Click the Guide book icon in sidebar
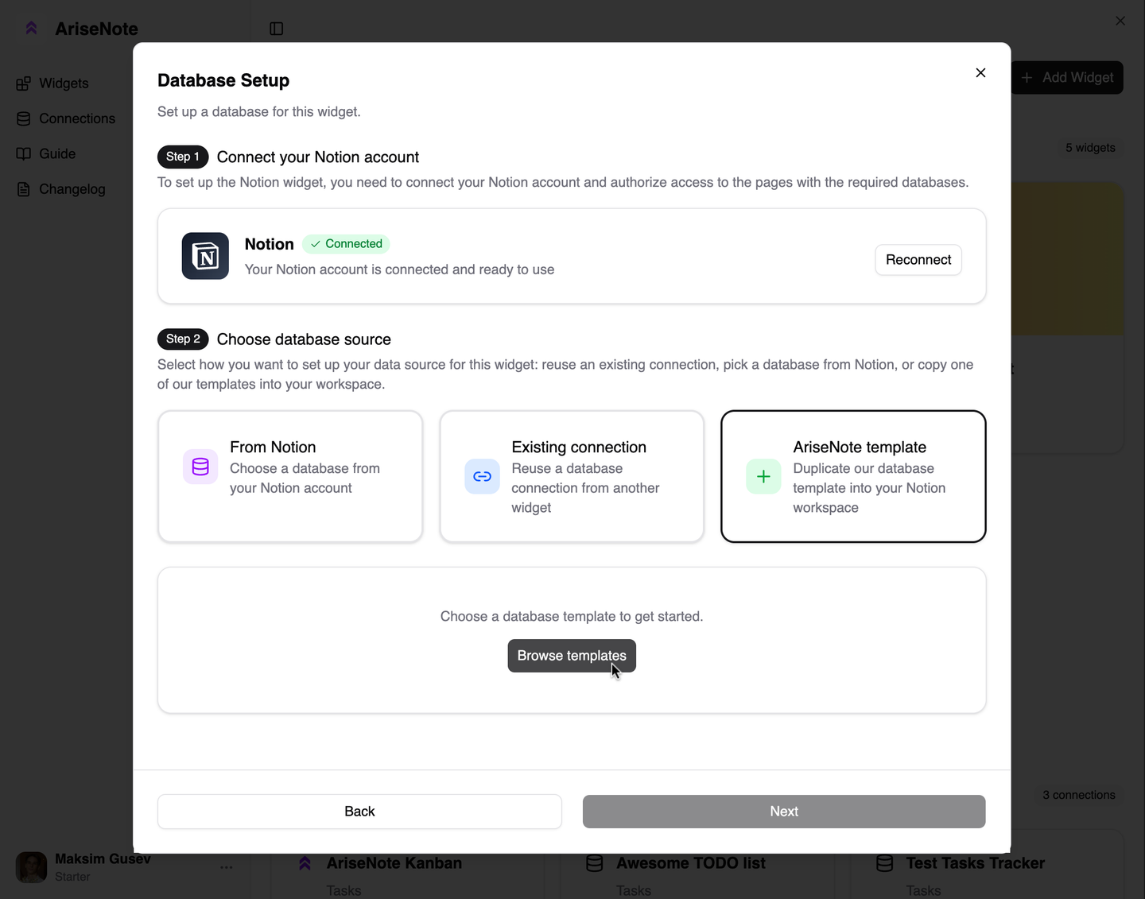This screenshot has height=899, width=1145. [x=24, y=153]
